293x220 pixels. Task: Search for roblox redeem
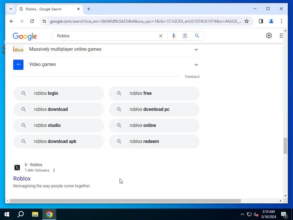[154, 142]
